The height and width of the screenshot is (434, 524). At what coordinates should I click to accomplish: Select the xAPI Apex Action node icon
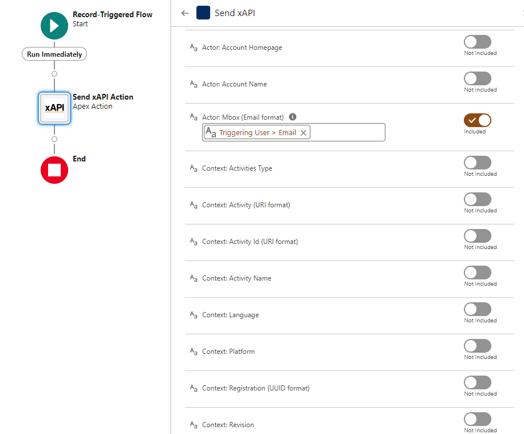click(x=54, y=108)
